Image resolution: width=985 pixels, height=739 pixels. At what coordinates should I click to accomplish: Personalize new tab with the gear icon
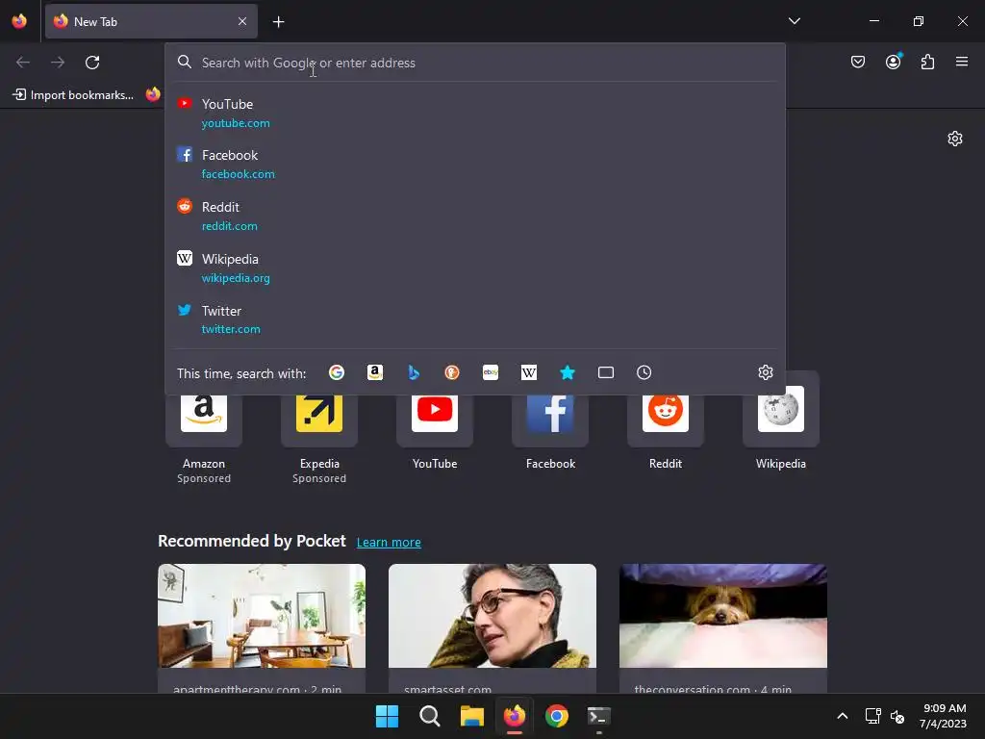point(955,139)
